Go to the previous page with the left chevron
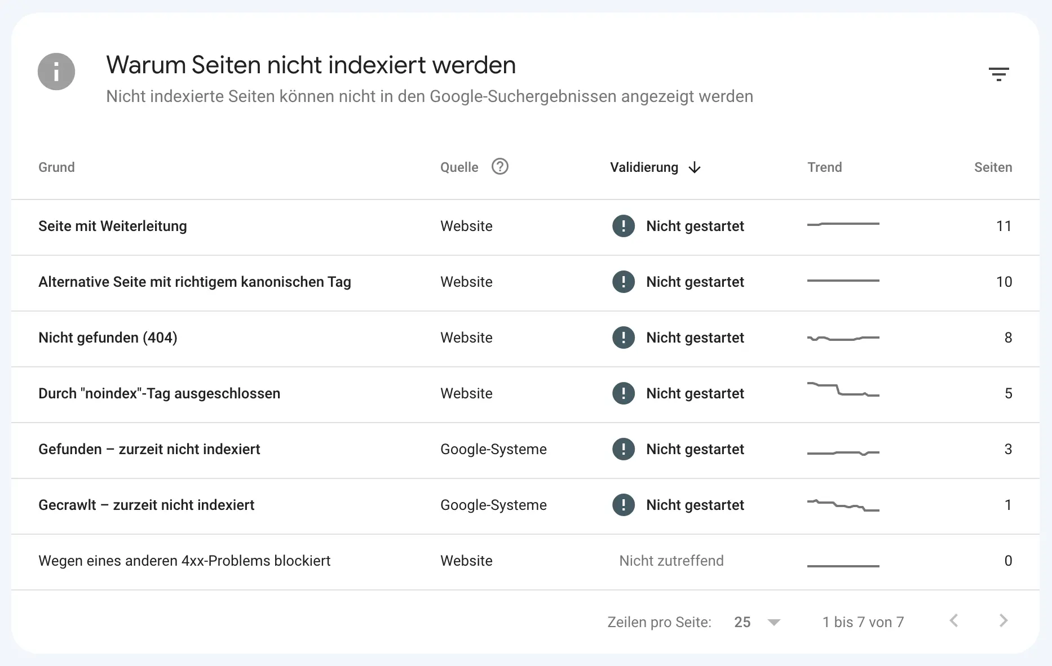1052x666 pixels. point(954,621)
